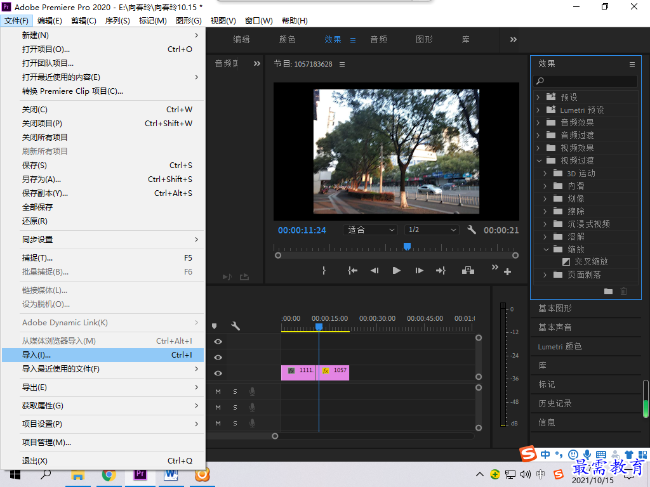Image resolution: width=650 pixels, height=487 pixels.
Task: Expand the 音频效果 folder
Action: (538, 122)
